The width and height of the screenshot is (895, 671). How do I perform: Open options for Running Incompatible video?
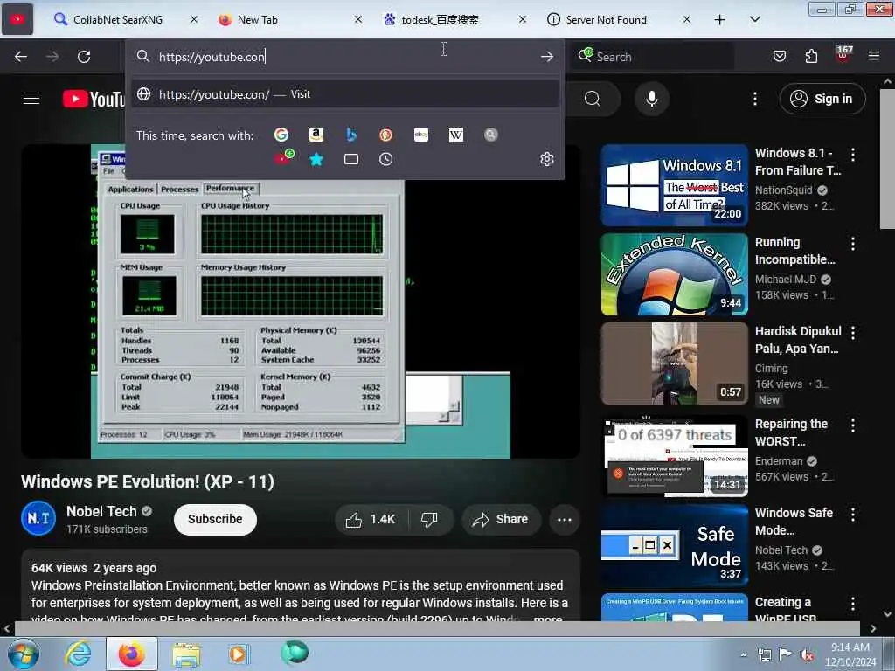click(853, 244)
